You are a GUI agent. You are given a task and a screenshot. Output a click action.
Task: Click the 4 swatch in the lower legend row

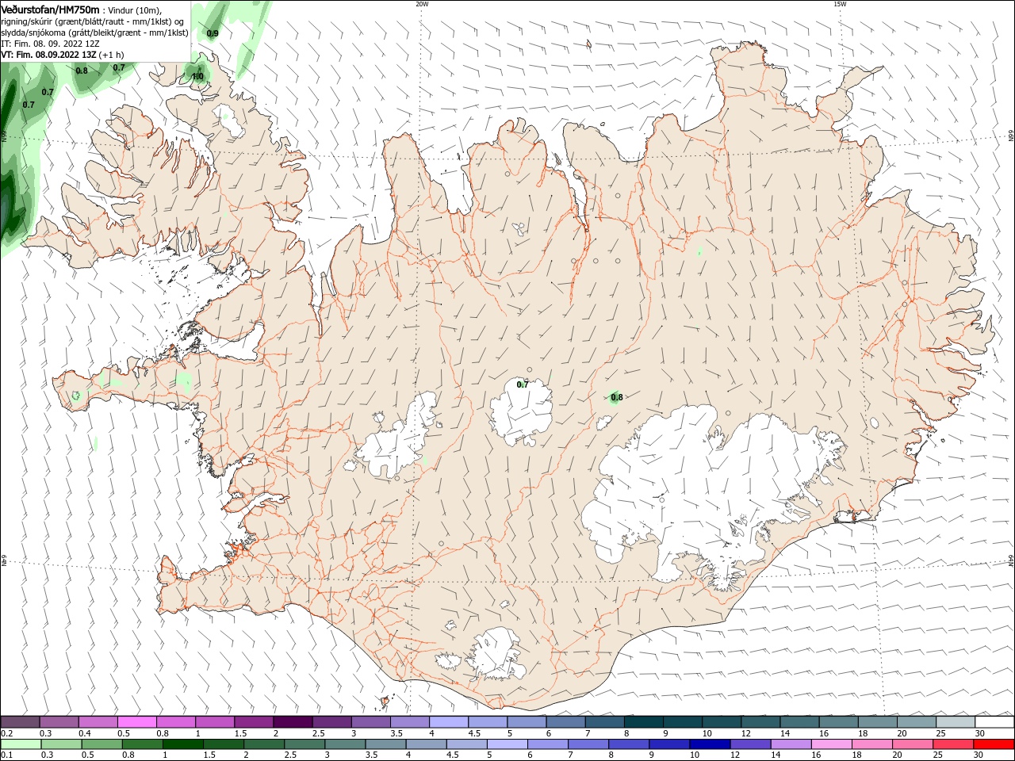coord(426,744)
